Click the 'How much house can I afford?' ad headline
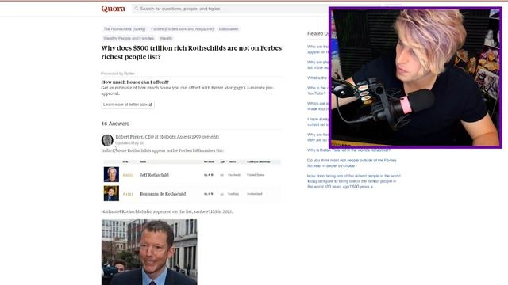The image size is (508, 285). pyautogui.click(x=135, y=82)
